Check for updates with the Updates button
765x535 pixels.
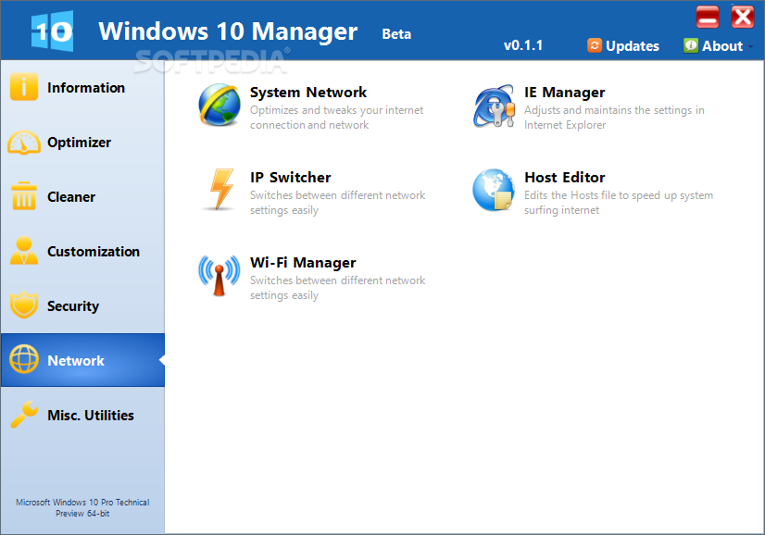point(623,46)
